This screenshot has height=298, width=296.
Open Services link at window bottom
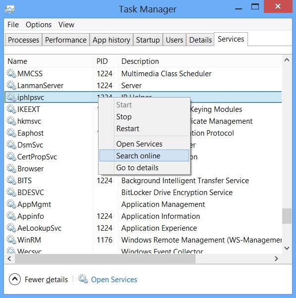[x=114, y=280]
